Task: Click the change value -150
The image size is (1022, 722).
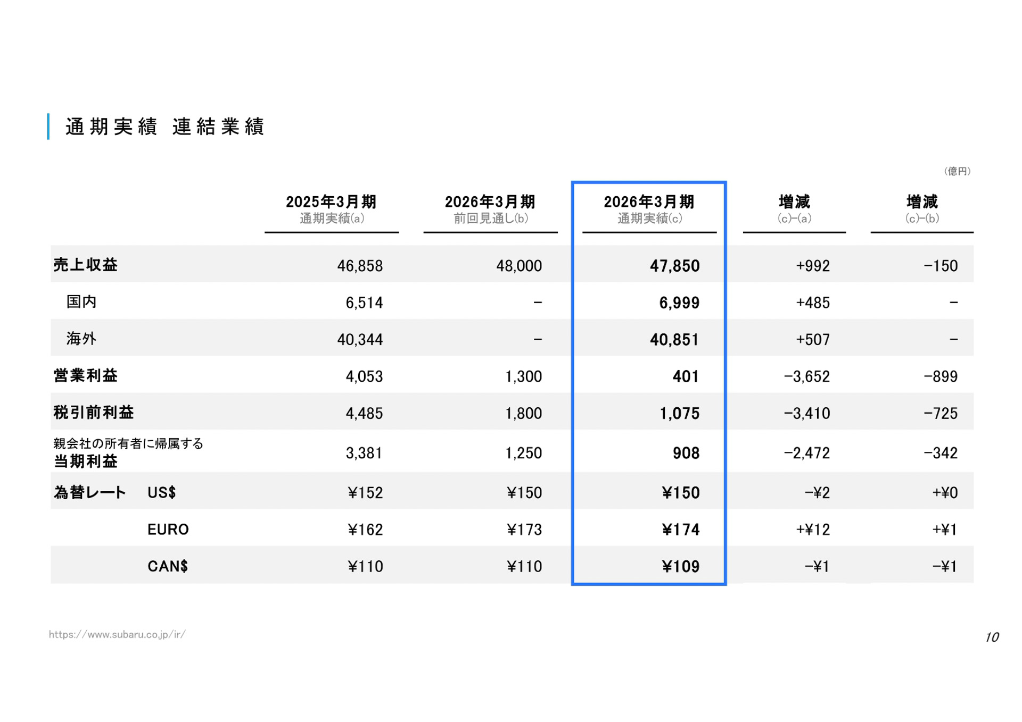Action: pos(941,266)
